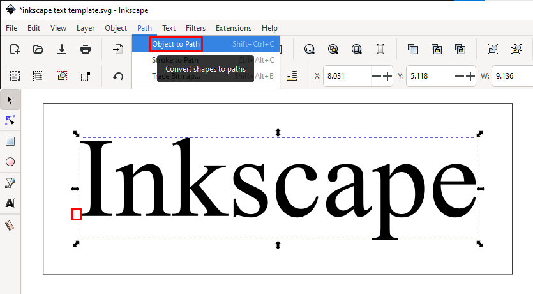This screenshot has height=294, width=533.
Task: Open the Help menu
Action: coord(269,28)
